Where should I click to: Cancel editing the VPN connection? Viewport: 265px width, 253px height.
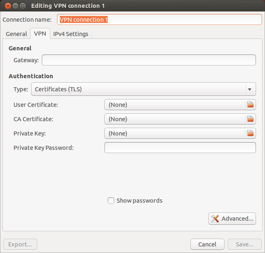pos(207,244)
